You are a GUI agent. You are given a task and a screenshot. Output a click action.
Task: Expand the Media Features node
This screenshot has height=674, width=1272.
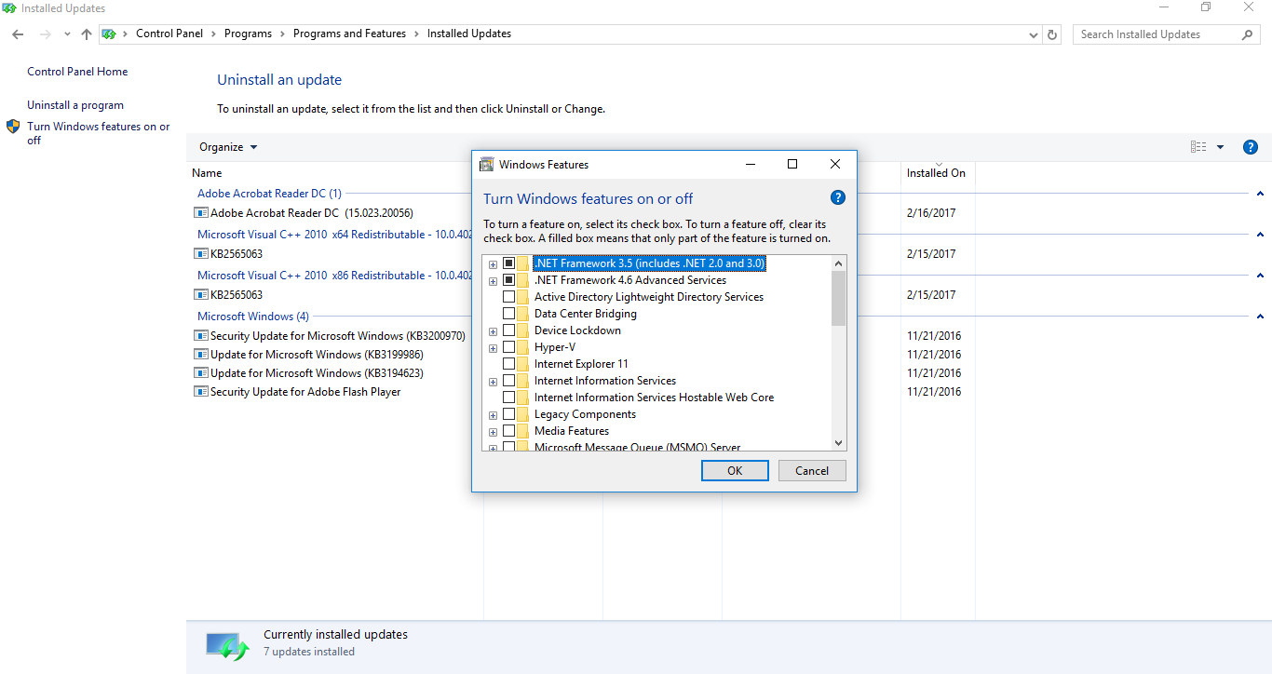(493, 432)
